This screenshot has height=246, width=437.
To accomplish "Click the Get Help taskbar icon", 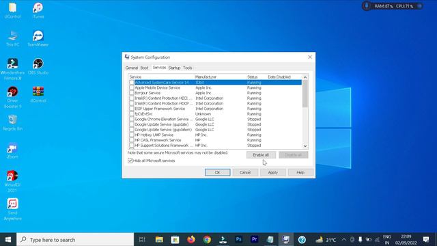I will click(x=302, y=240).
